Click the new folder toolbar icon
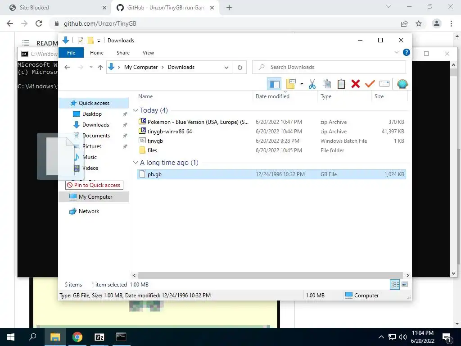Screen dimensions: 461x346 pos(291,84)
